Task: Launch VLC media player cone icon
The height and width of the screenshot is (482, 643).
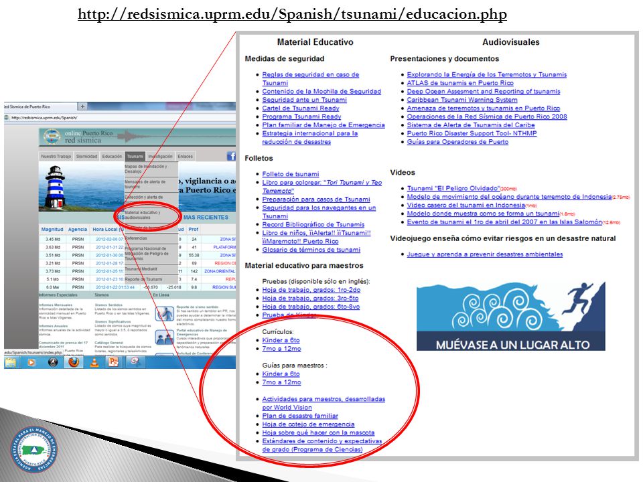Action: click(94, 362)
